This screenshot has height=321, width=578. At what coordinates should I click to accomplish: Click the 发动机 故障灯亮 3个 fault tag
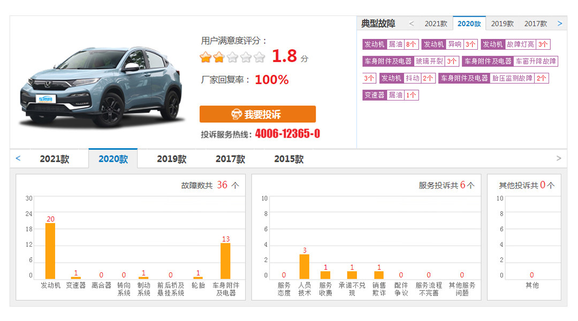point(515,44)
